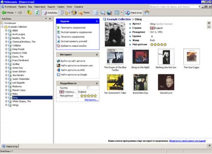
Task: Click the Search button in toolbar
Action: (84, 12)
